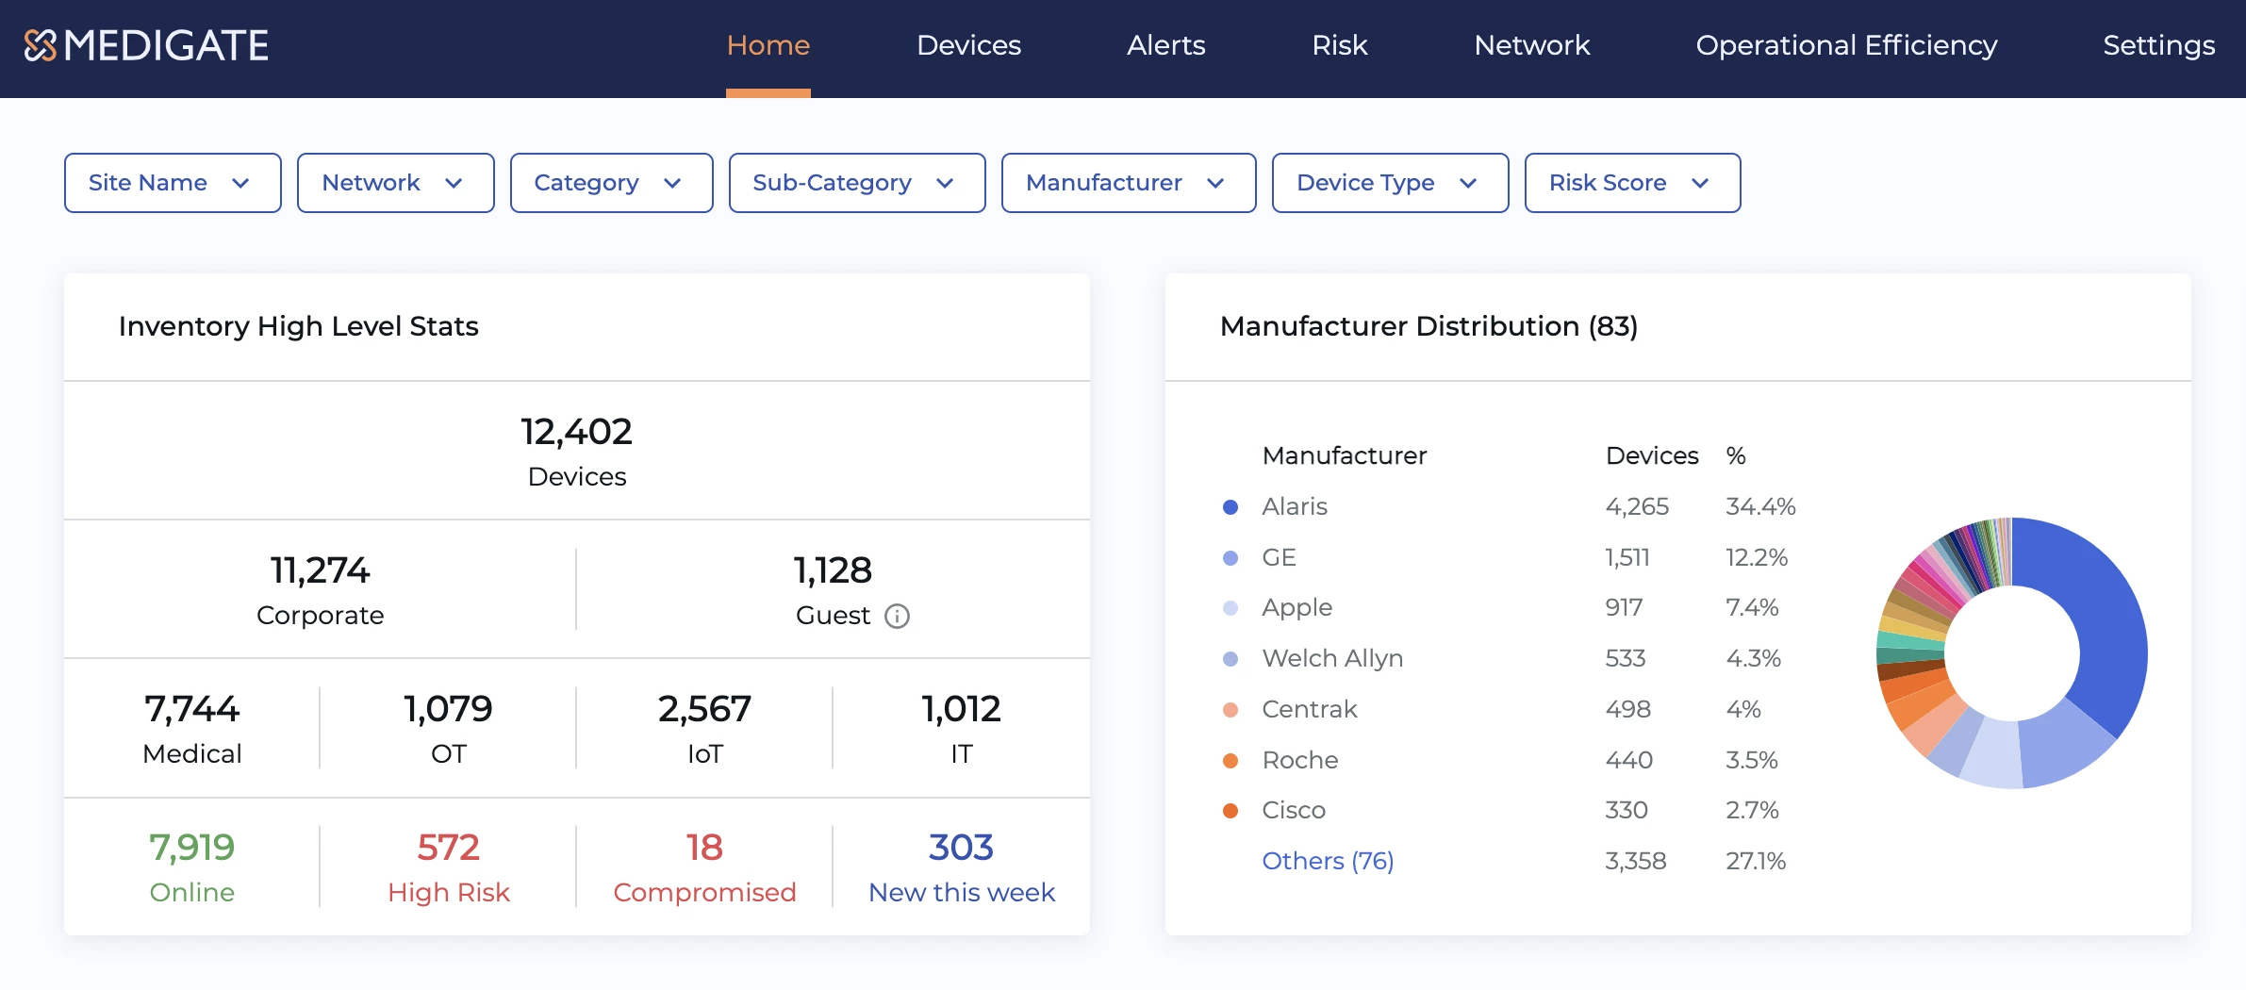Click the Alaris legend dot
The image size is (2246, 990).
1230,507
